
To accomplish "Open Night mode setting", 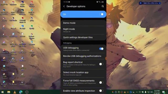I will 83,30.
